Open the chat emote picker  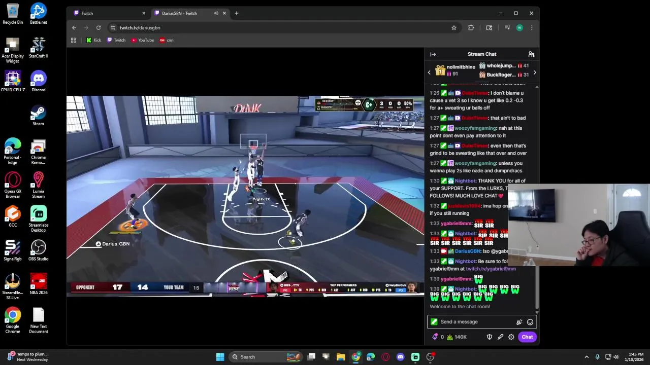coord(530,322)
